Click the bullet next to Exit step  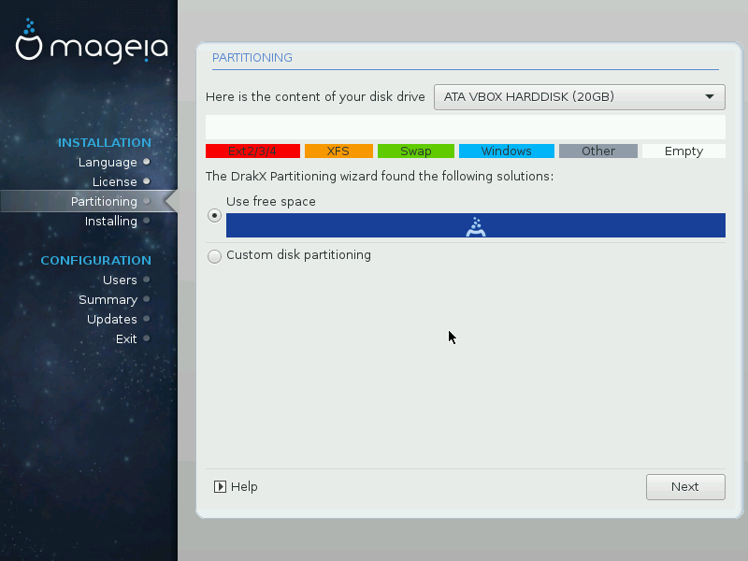click(147, 339)
